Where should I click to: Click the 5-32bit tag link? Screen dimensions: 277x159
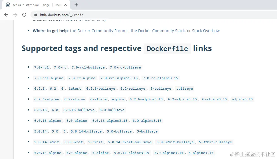(95, 142)
